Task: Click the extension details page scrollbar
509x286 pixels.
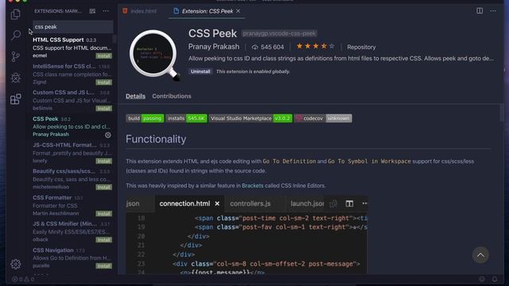Action: [x=502, y=113]
